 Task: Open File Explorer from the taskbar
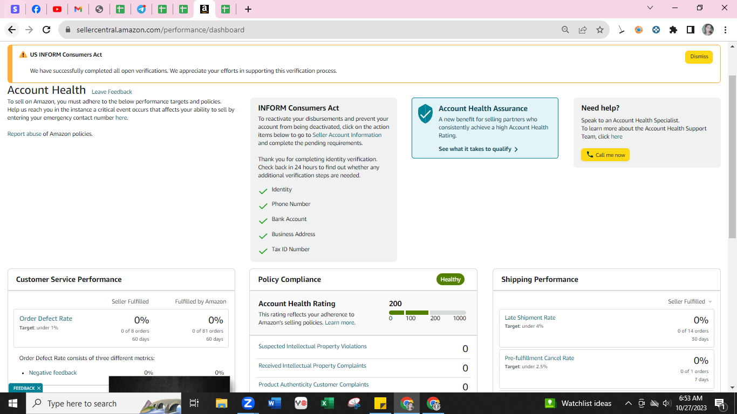221,403
